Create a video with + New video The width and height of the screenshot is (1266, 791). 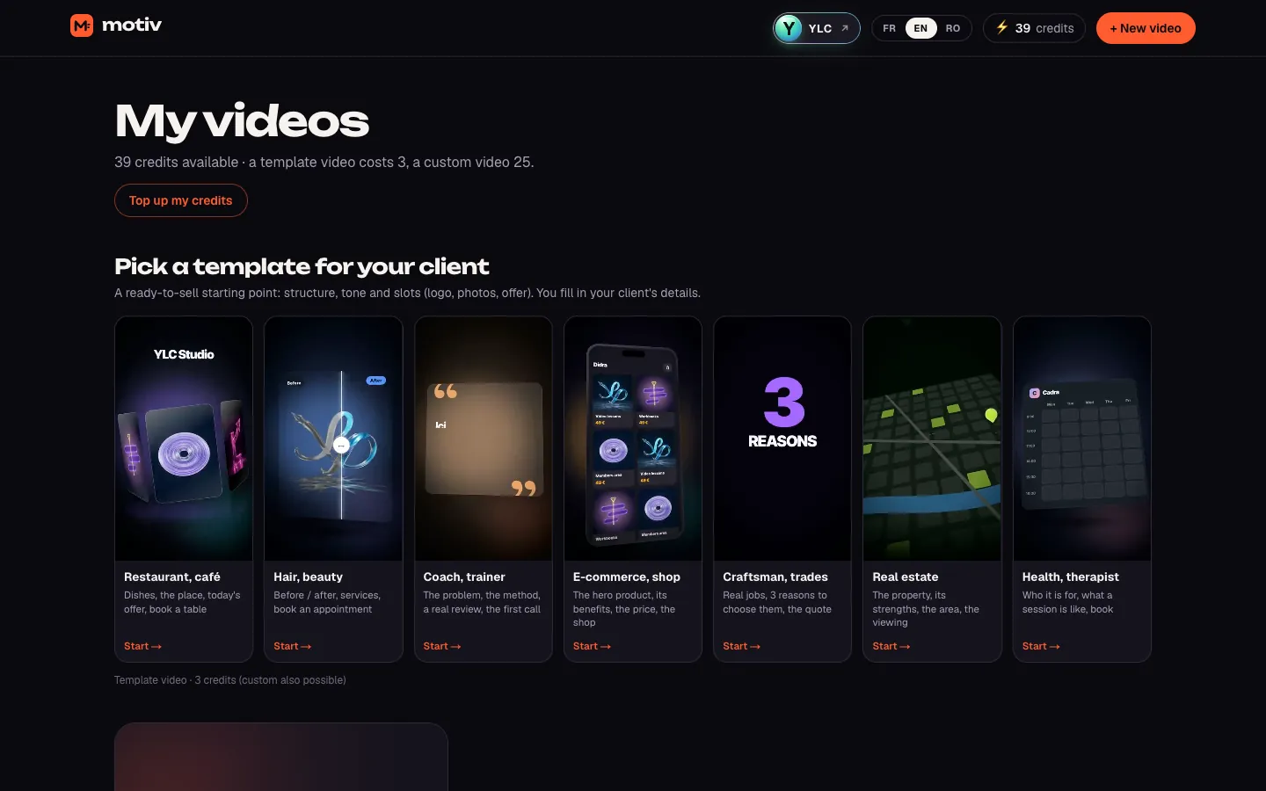pyautogui.click(x=1146, y=28)
